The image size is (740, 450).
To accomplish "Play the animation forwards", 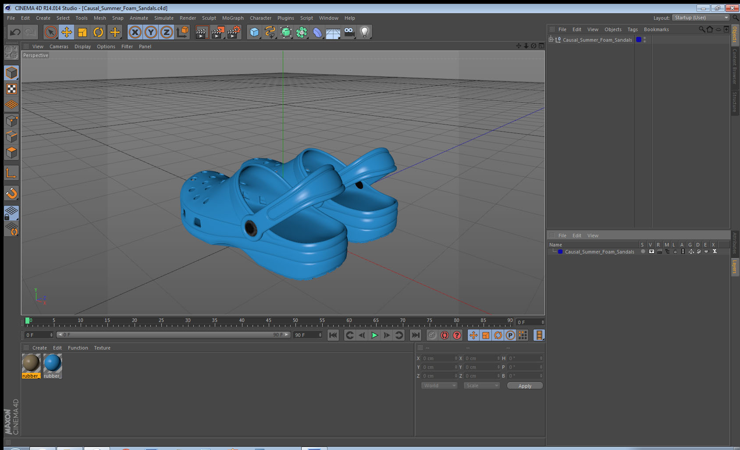I will point(374,335).
